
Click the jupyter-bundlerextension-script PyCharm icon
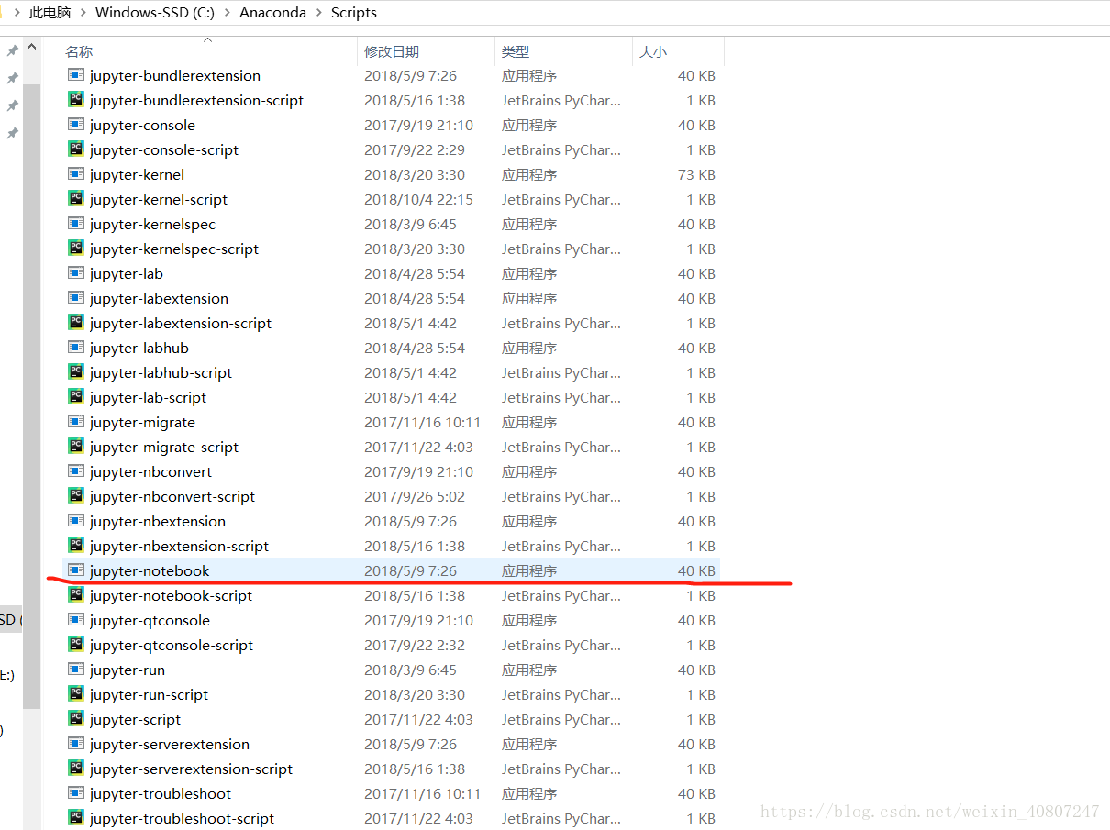coord(76,100)
